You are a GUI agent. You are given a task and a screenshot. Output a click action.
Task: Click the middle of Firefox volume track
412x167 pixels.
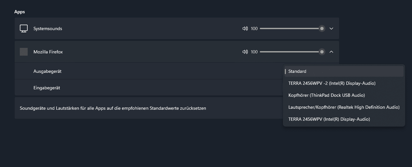tap(291, 52)
